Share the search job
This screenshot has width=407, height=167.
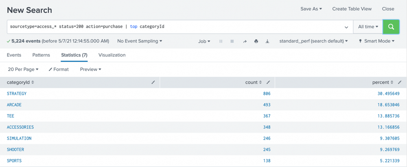245,41
